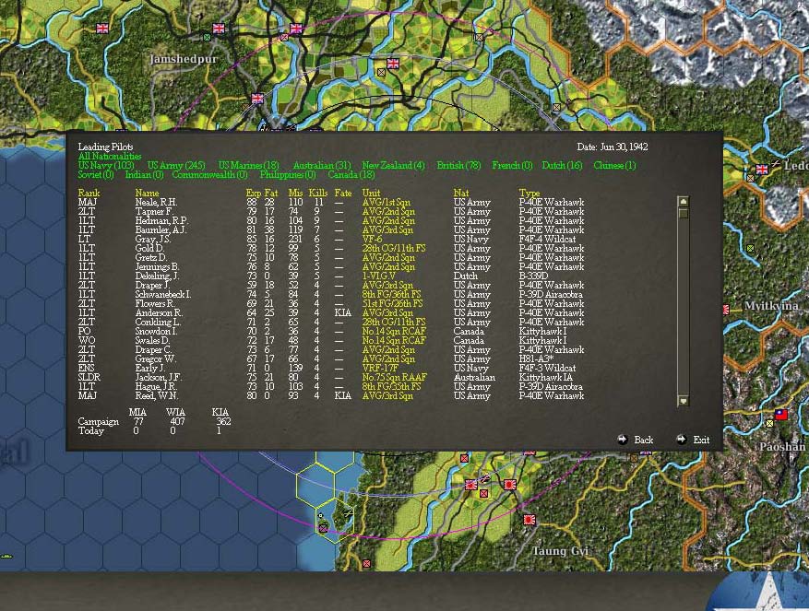The width and height of the screenshot is (809, 611).
Task: Select pilot Gray, J.S.
Action: click(x=153, y=240)
